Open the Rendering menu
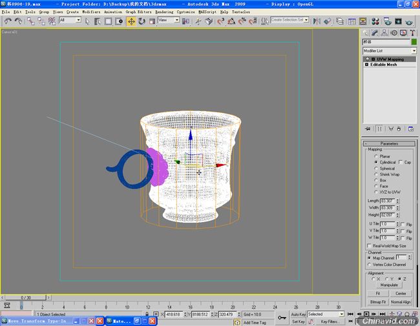 [164, 12]
